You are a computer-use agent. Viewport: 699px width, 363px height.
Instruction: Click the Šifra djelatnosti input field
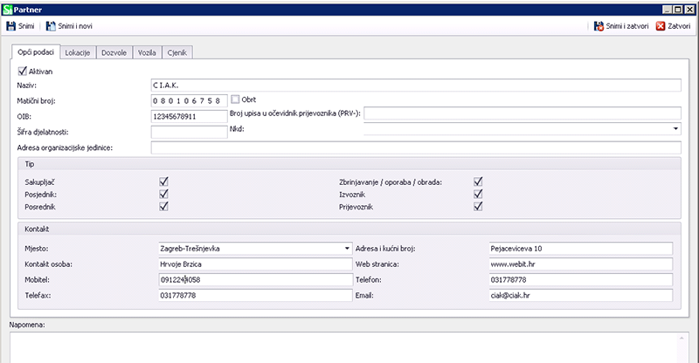190,132
